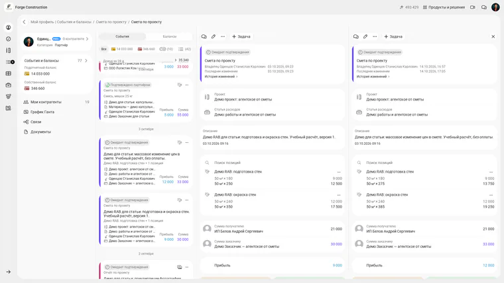This screenshot has height=283, width=504.
Task: Open the user avatar in top right
Action: (x=495, y=7)
